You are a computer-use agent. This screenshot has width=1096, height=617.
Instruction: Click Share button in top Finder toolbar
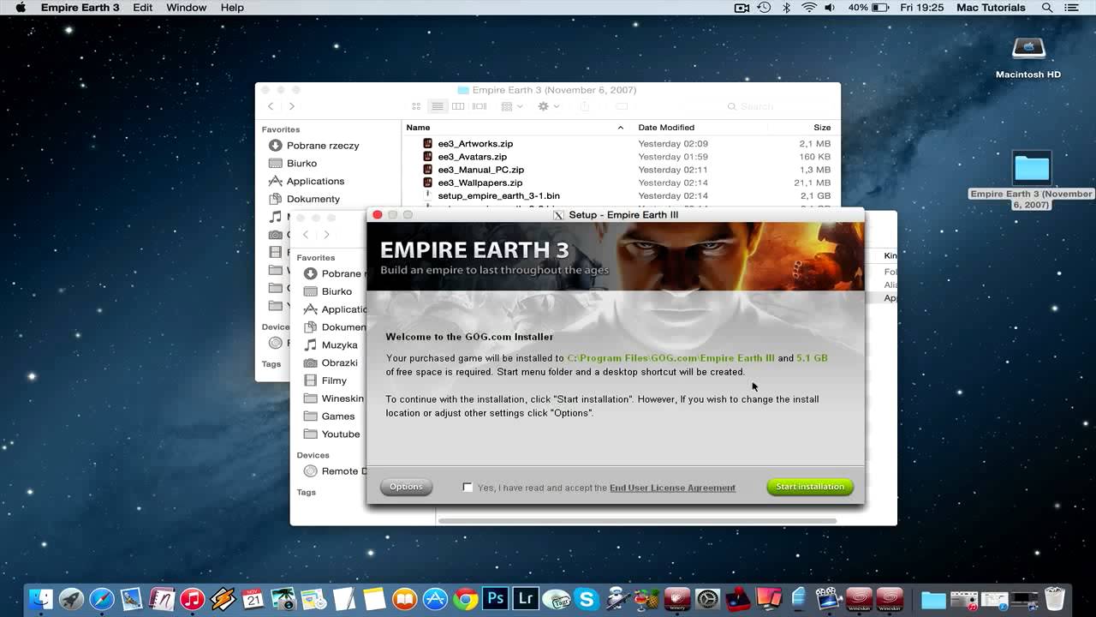pyautogui.click(x=585, y=106)
